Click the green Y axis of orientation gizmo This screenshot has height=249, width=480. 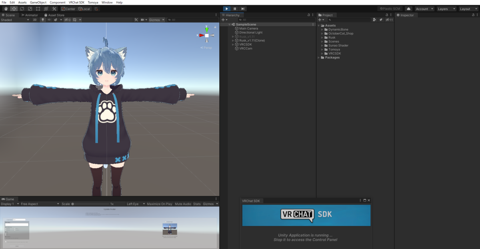(207, 29)
